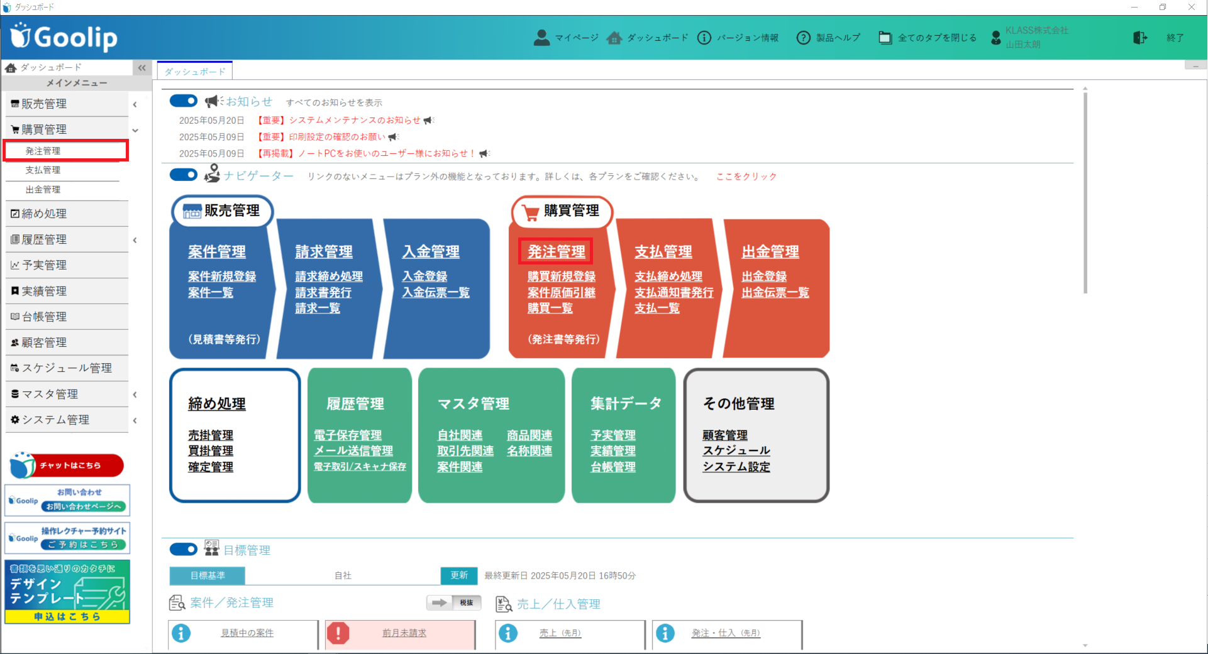Toggle the 目標管理 section switch
Screen dimensions: 1208x654
184,549
